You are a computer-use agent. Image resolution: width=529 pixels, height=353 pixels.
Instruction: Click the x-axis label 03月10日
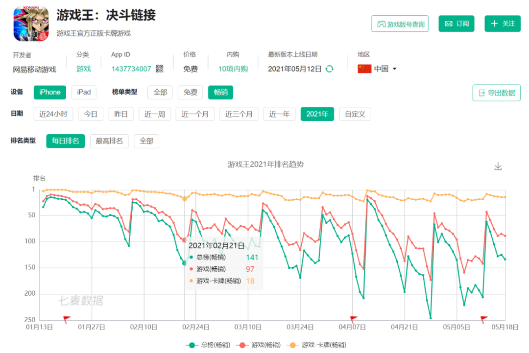[x=248, y=327]
